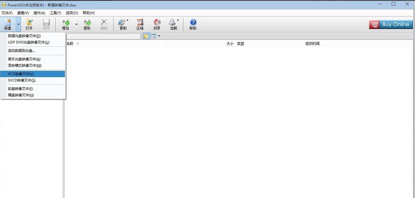Click the New (新建) toolbar icon
415x198 pixels.
tap(8, 24)
